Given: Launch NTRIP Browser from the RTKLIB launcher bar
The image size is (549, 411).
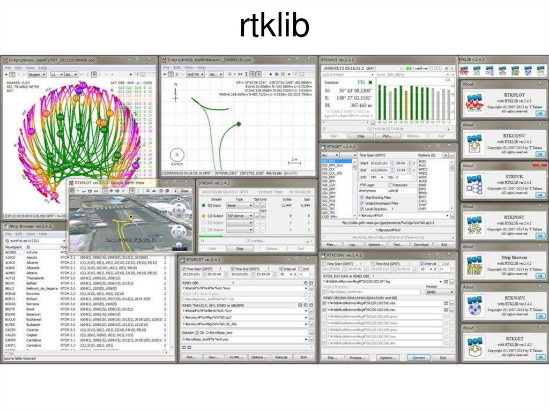Looking at the screenshot, I should pyautogui.click(x=515, y=70).
